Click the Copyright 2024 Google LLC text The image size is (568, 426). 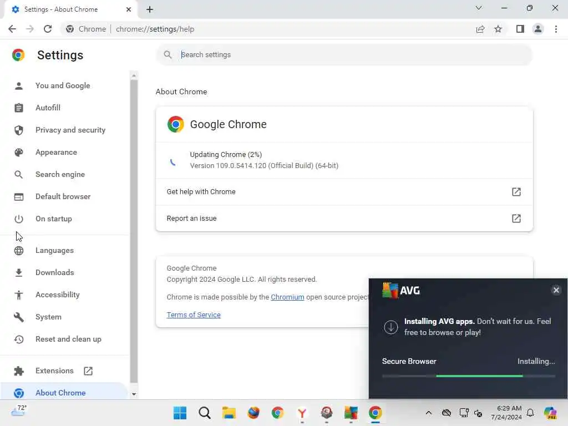coord(241,280)
